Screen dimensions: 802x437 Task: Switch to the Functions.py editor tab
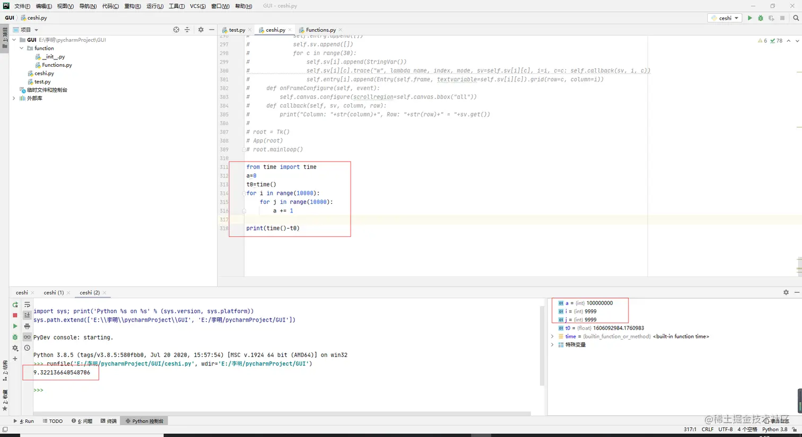[320, 30]
